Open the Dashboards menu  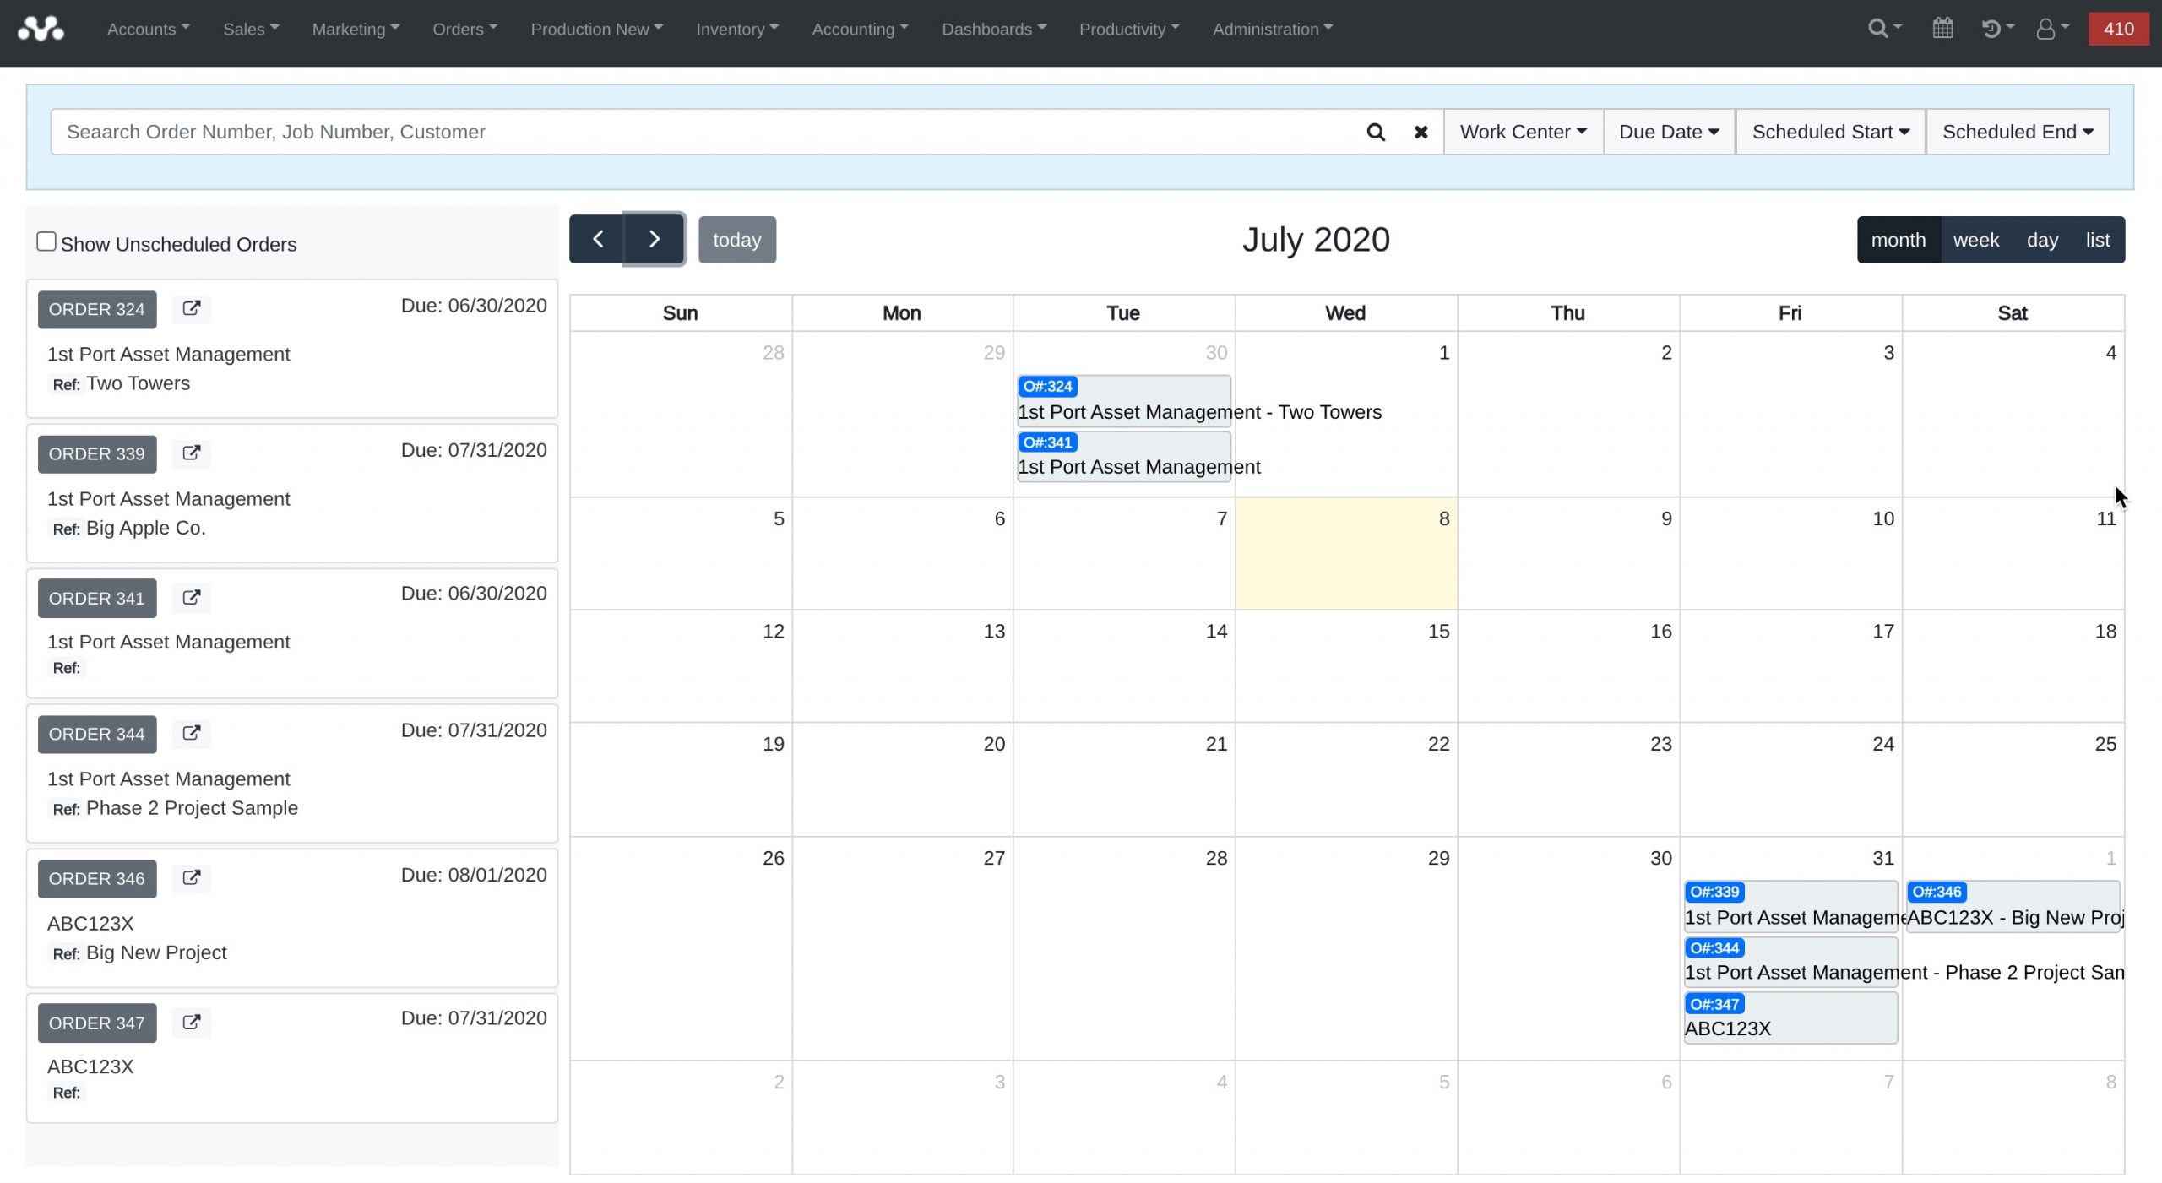point(994,29)
